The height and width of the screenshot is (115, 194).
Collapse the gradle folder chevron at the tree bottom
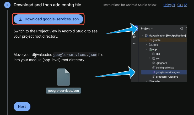146,81
